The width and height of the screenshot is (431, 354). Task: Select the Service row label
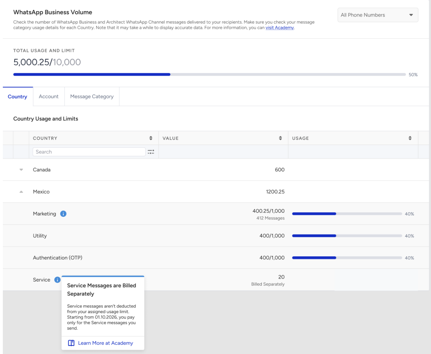pyautogui.click(x=42, y=280)
